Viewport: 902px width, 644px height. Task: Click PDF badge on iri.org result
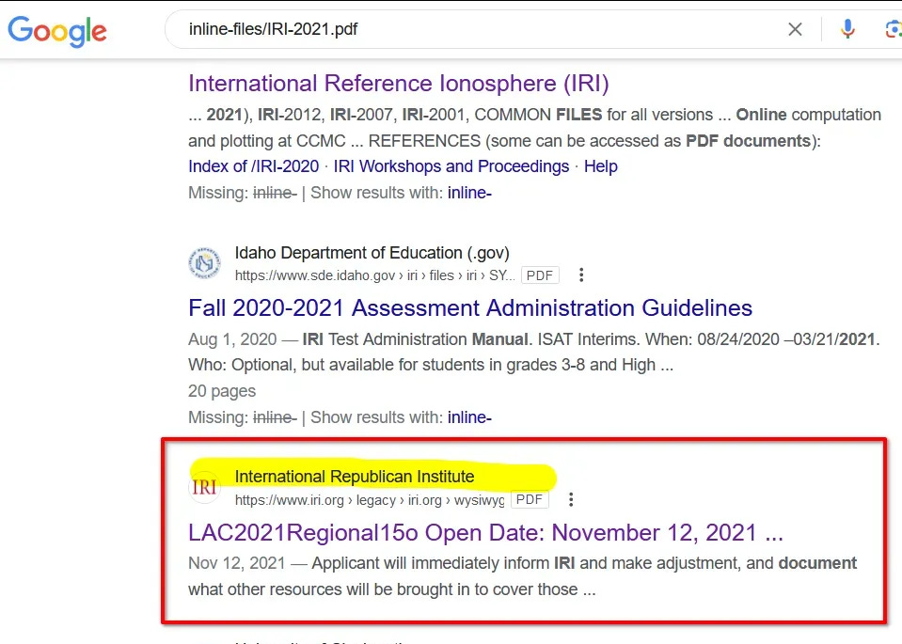pyautogui.click(x=530, y=499)
